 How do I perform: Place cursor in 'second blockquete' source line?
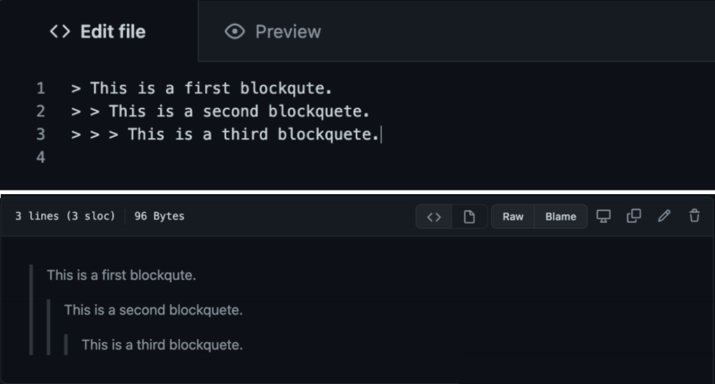[238, 112]
